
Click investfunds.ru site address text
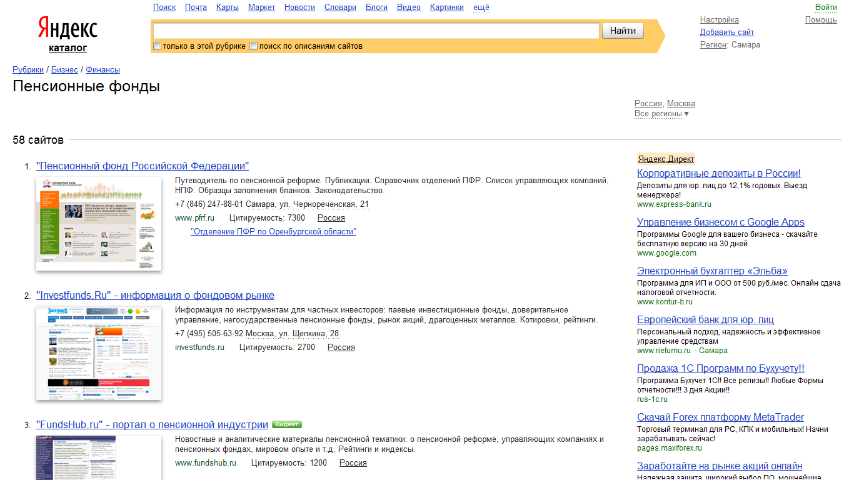199,347
